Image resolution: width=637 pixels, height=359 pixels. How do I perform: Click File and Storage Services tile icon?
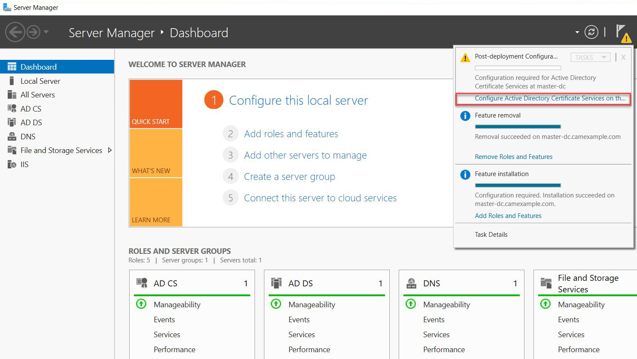[546, 283]
